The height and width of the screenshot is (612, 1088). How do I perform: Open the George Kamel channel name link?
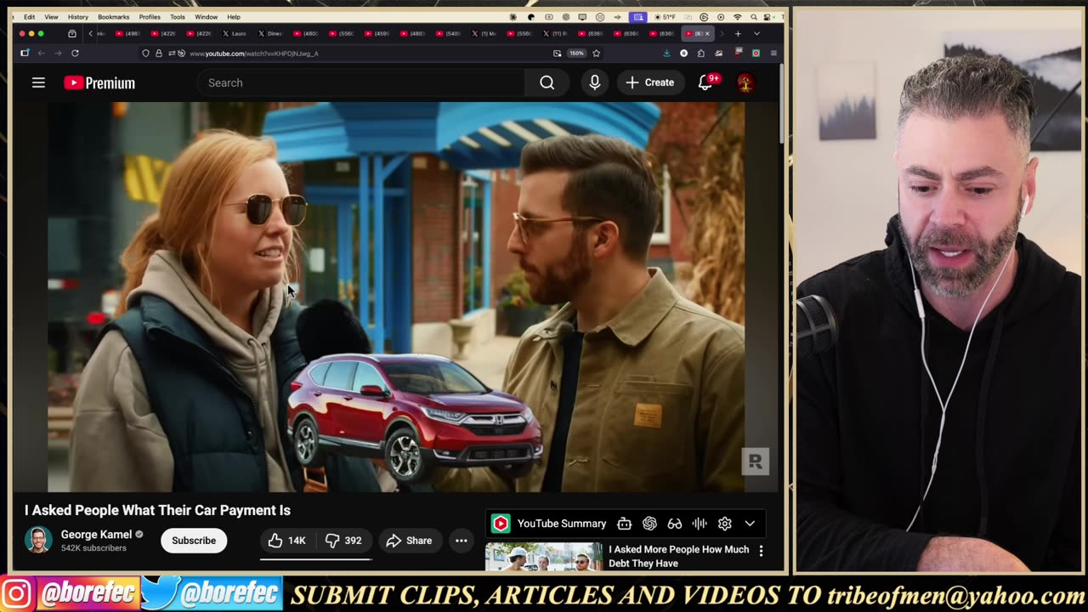pyautogui.click(x=96, y=535)
